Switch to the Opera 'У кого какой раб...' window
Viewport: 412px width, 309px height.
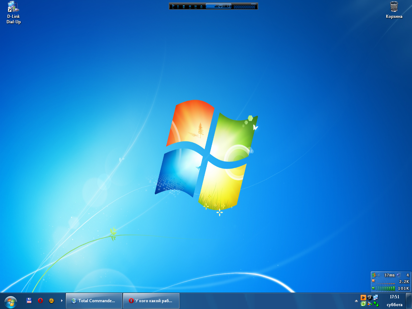coord(151,301)
